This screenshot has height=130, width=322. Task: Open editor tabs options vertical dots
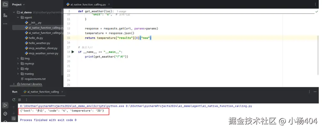[x=315, y=4]
